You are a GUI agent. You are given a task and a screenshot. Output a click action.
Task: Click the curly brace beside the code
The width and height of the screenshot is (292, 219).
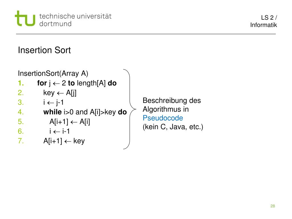point(130,109)
